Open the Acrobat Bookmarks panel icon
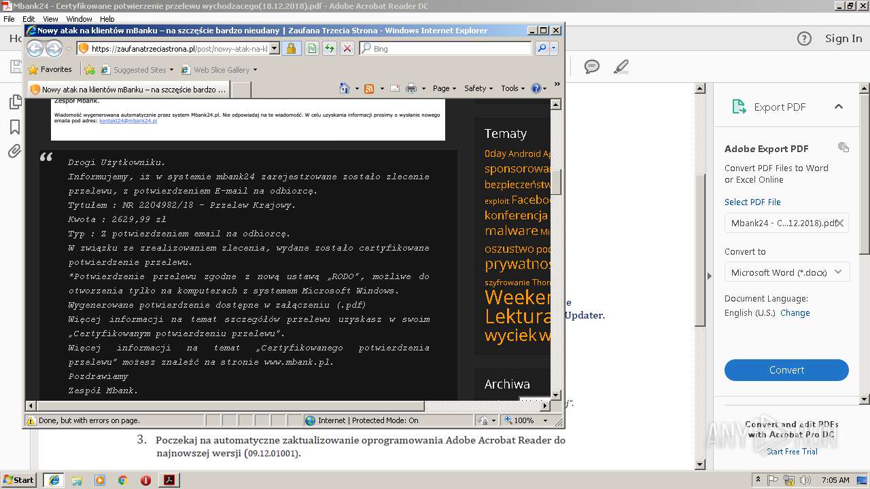This screenshot has height=489, width=870. pyautogui.click(x=14, y=127)
